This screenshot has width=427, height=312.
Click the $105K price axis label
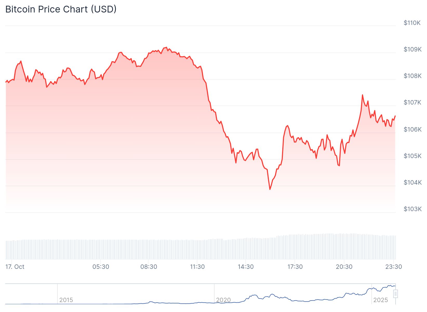tap(412, 156)
